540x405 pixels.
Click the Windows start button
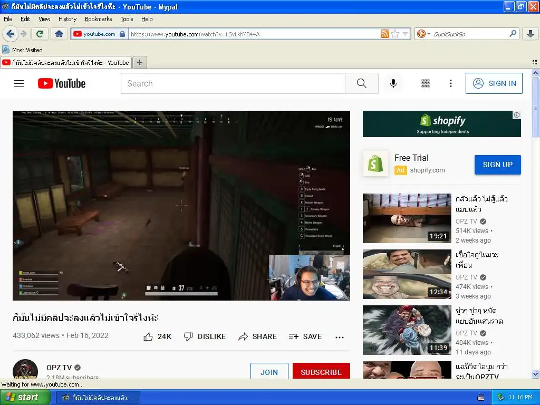click(25, 397)
